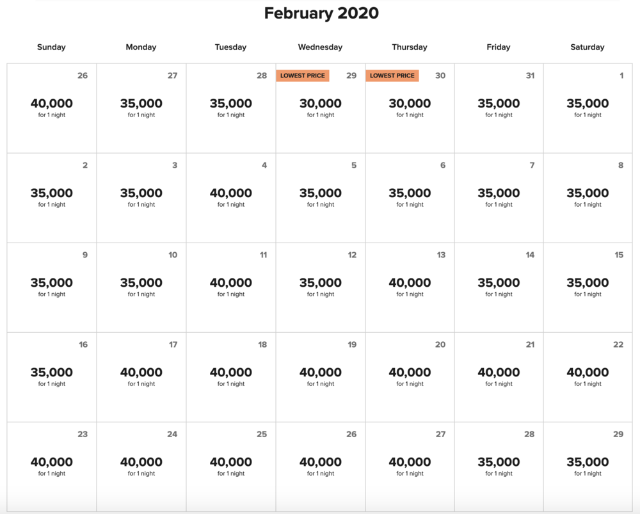The height and width of the screenshot is (514, 640).
Task: Pick Friday the 31st date cell
Action: point(499,108)
